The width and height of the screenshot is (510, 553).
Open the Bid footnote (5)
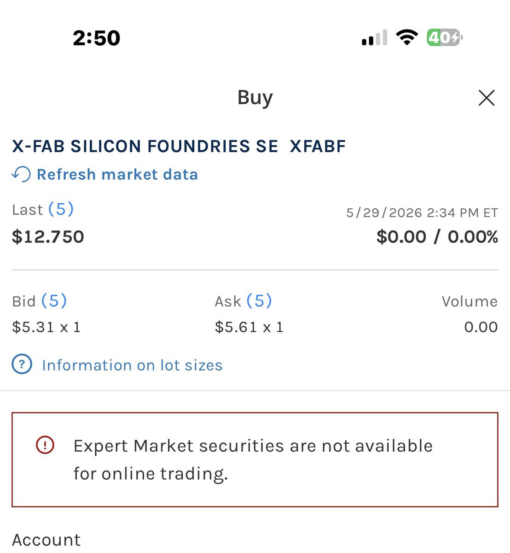point(54,301)
